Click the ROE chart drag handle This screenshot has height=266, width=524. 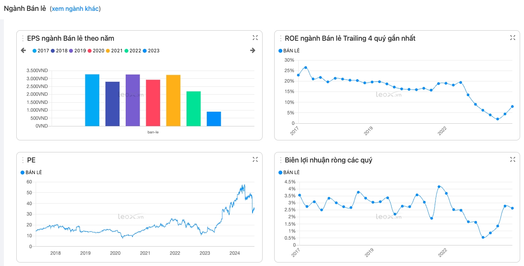[x=280, y=38]
